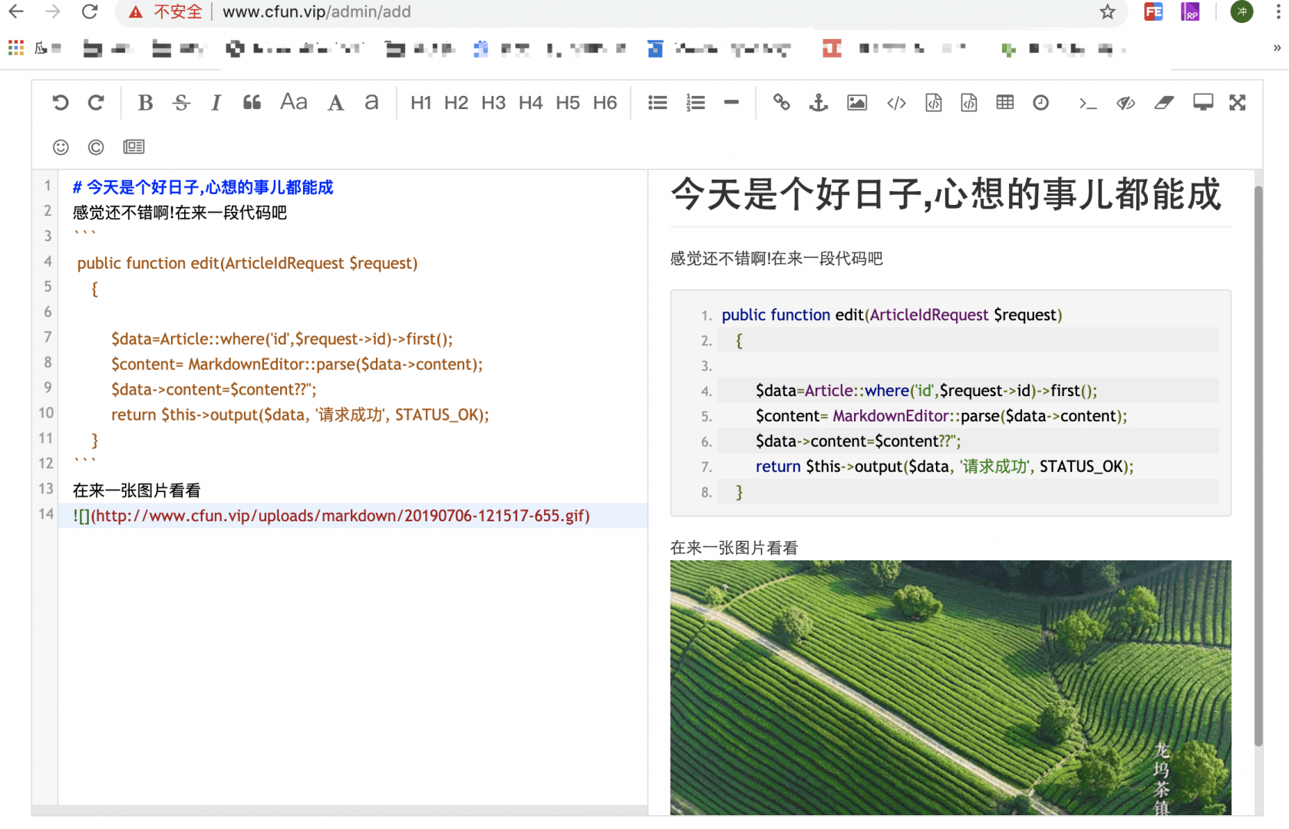Toggle fullscreen editor mode
Image resolution: width=1289 pixels, height=829 pixels.
[x=1238, y=103]
